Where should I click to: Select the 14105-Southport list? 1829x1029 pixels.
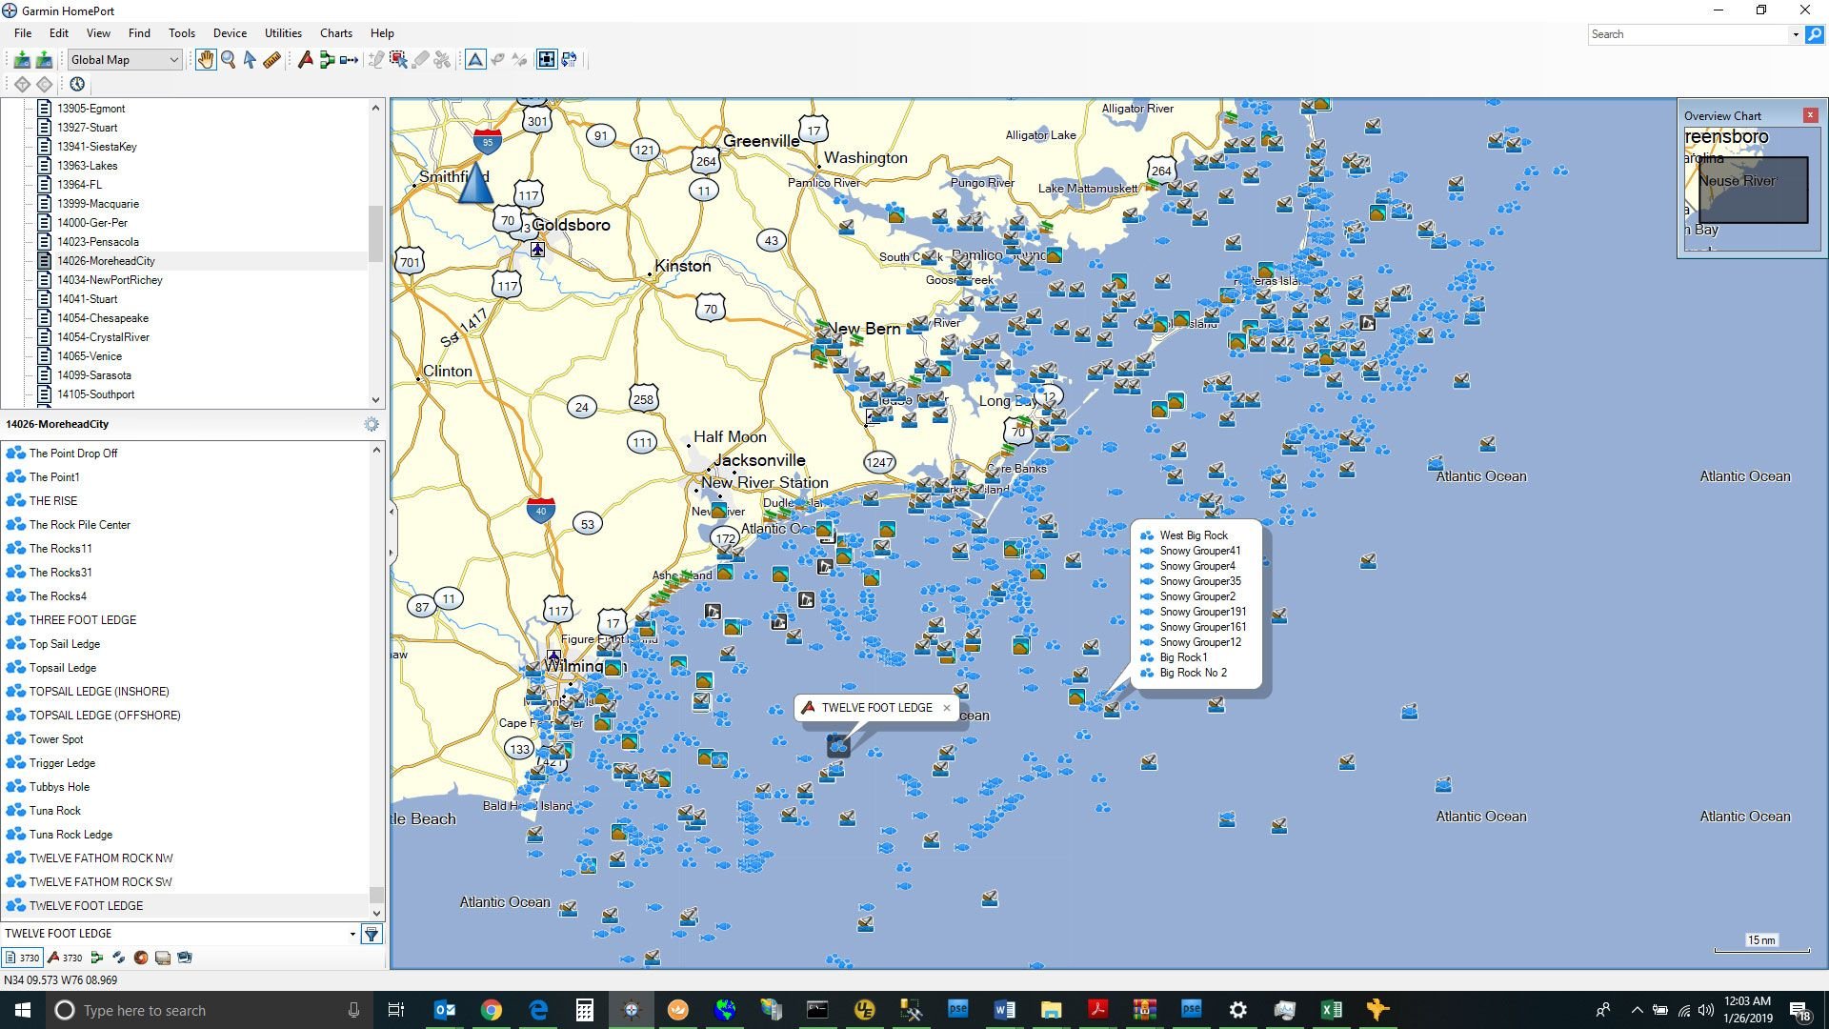coord(95,394)
